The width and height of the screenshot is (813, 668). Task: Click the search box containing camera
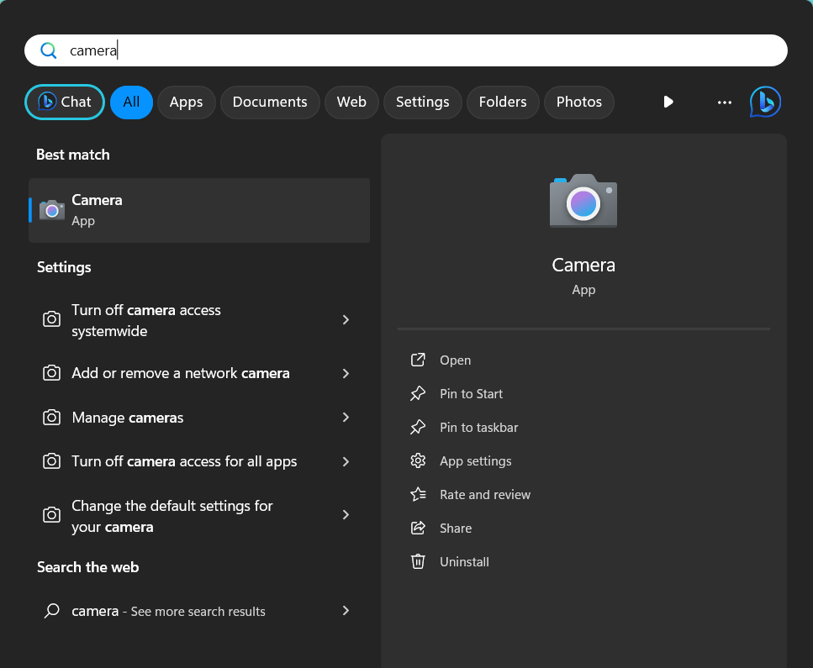pos(405,50)
